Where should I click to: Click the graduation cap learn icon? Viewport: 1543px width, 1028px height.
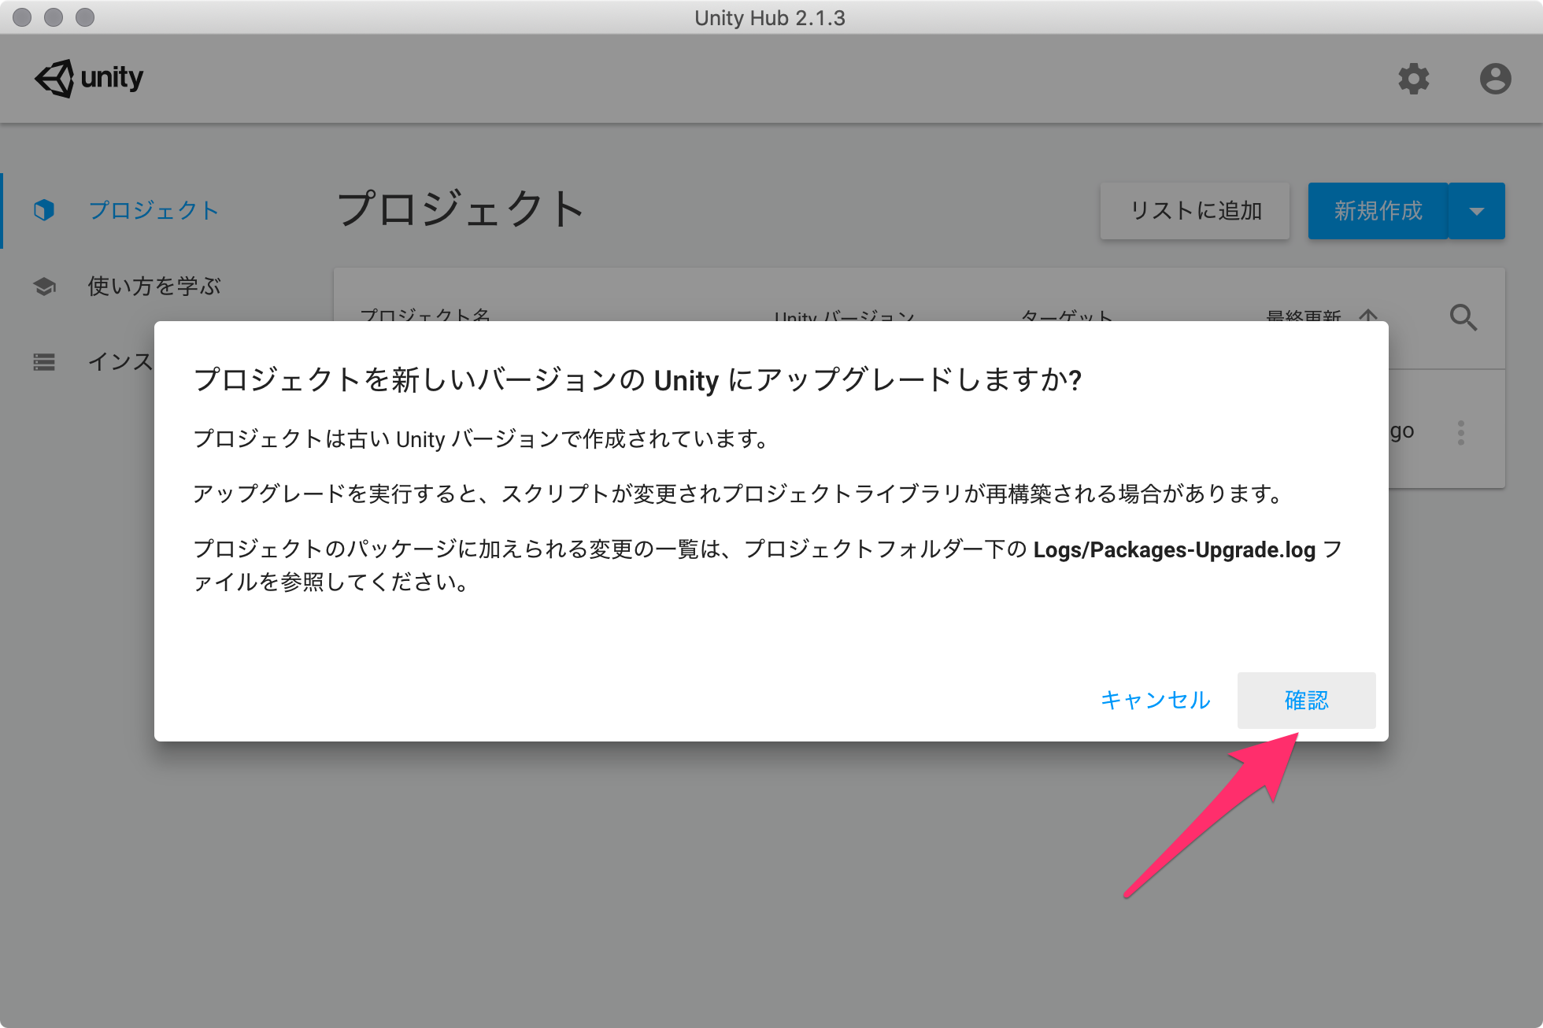[x=45, y=286]
